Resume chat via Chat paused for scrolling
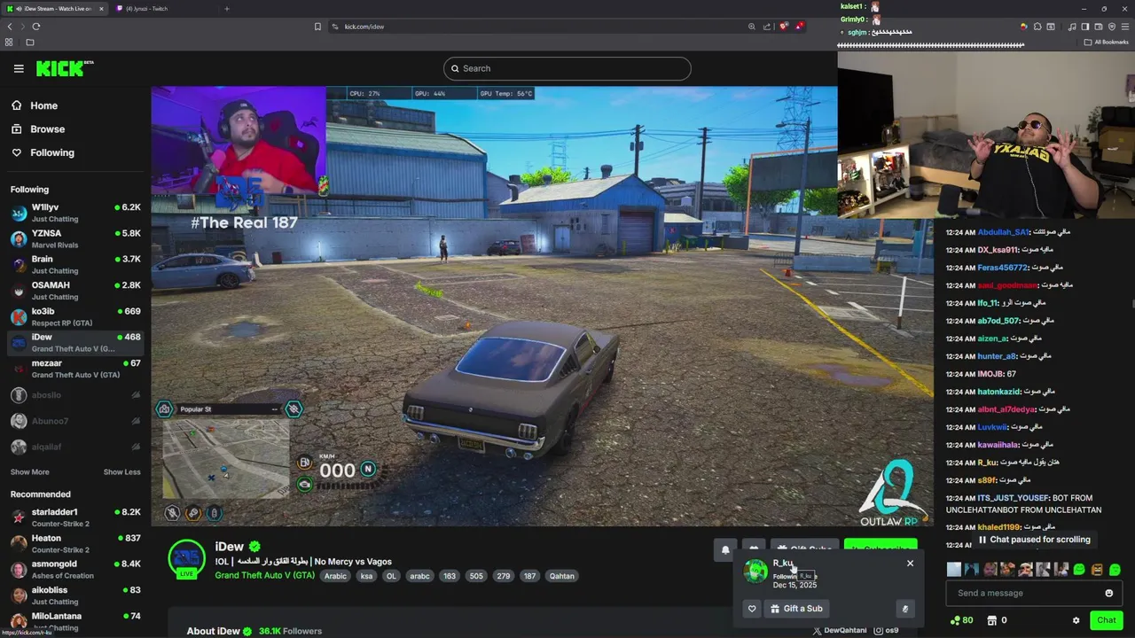Image resolution: width=1135 pixels, height=638 pixels. [x=1034, y=540]
